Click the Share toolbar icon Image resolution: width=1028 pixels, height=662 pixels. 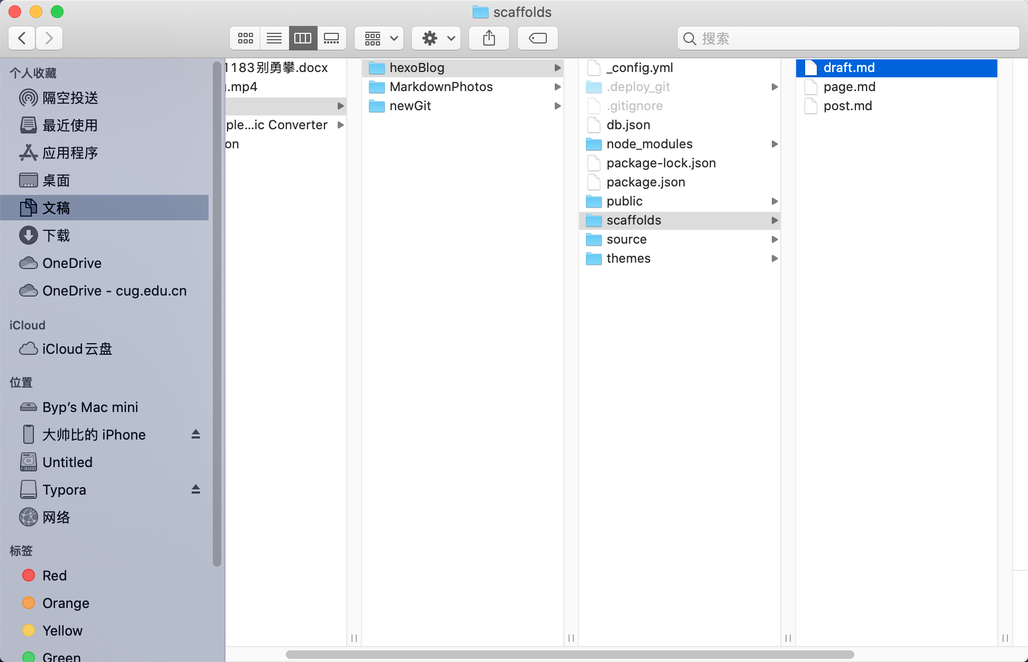click(489, 38)
